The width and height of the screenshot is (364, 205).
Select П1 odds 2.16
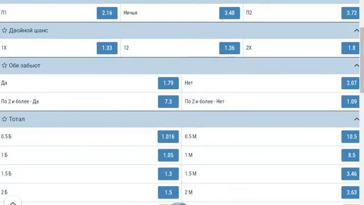coord(107,13)
